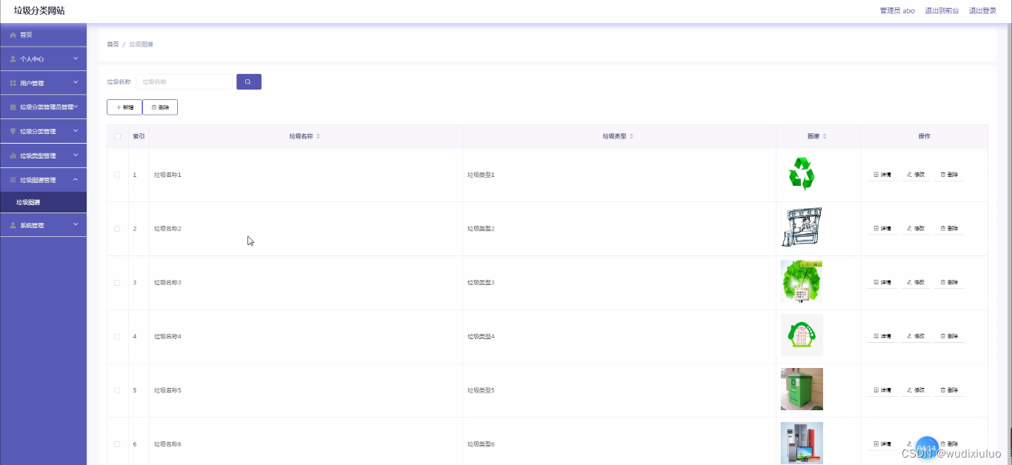Expand the 垃圾分类管理 sidebar menu
1012x465 pixels.
tap(43, 131)
